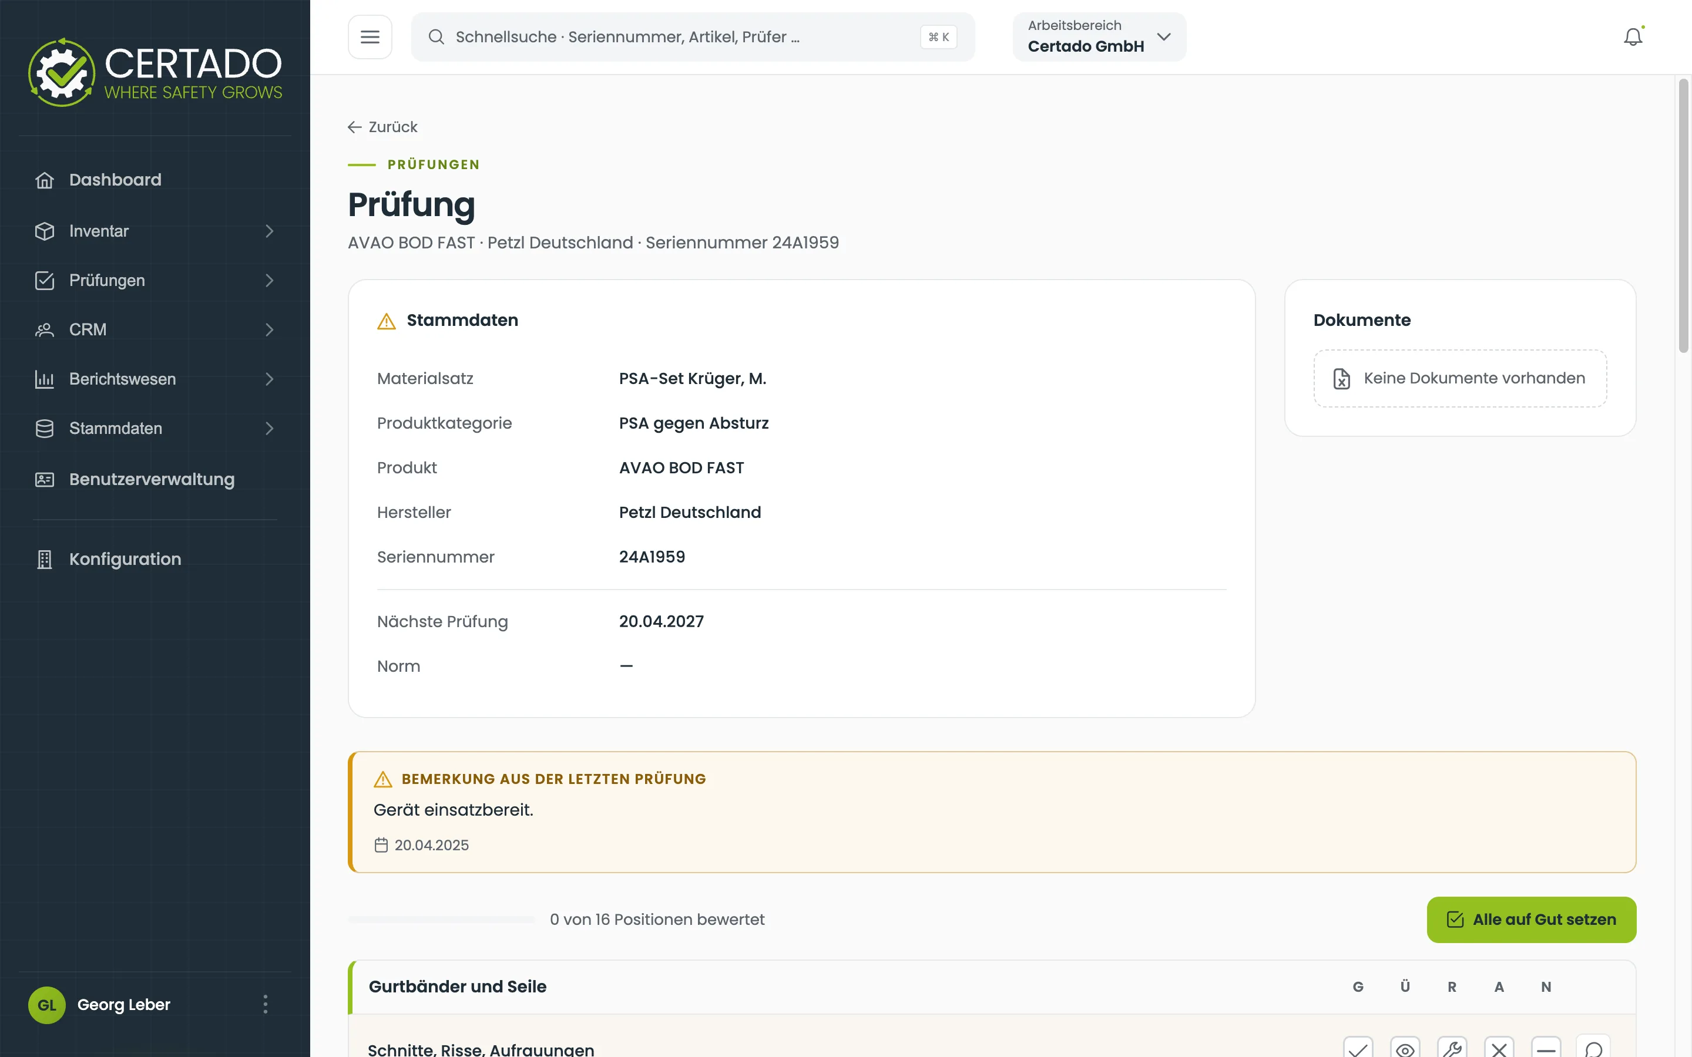Click the document icon in the Dokumente card
The image size is (1692, 1057).
coord(1342,378)
